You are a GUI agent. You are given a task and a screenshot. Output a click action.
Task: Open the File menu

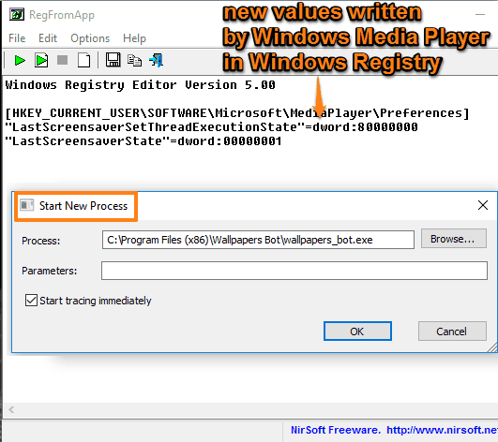[17, 38]
